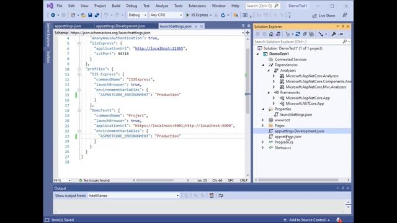Click the Pending Changes Filter clock icon
Image resolution: width=397 pixels, height=223 pixels.
tap(288, 34)
